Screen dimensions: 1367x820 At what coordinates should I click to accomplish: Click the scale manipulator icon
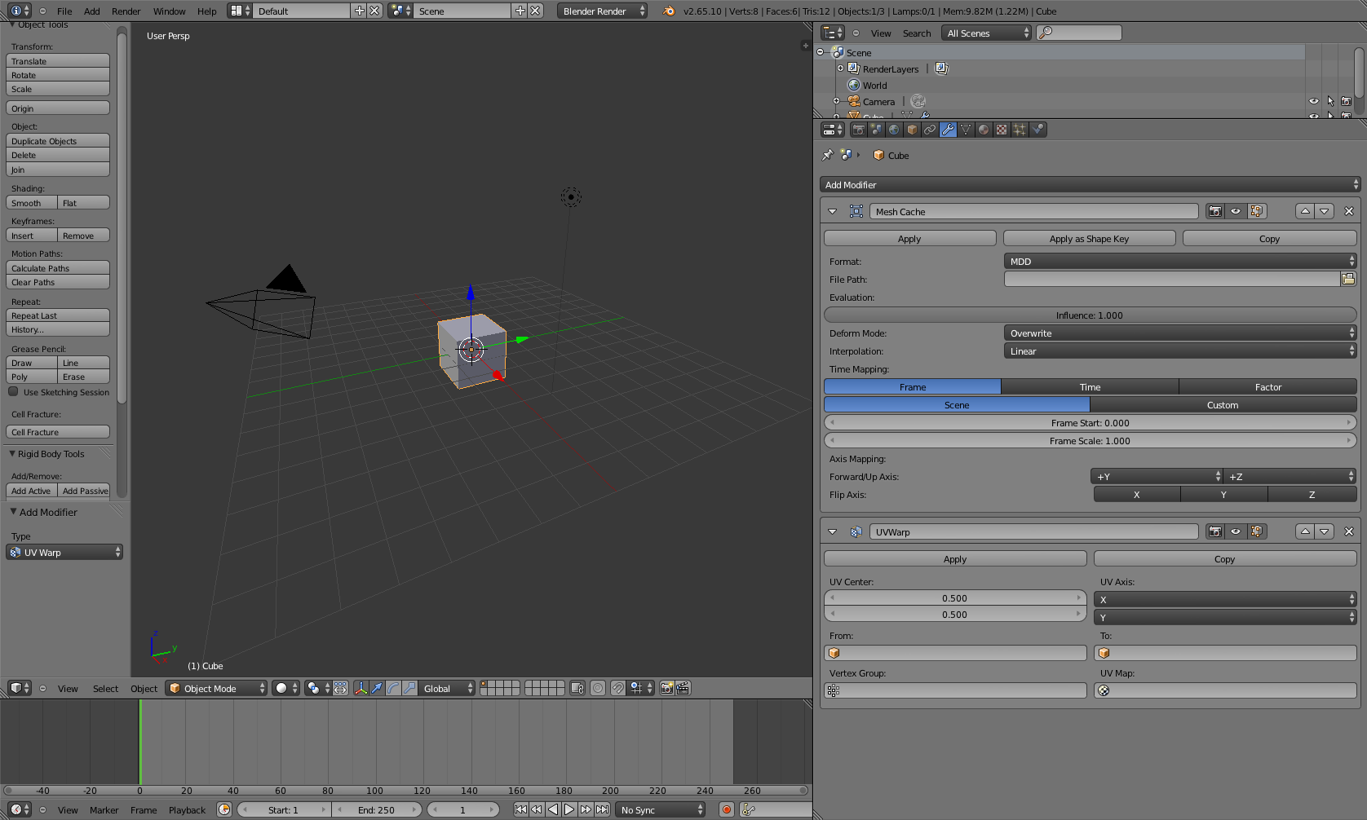click(409, 688)
